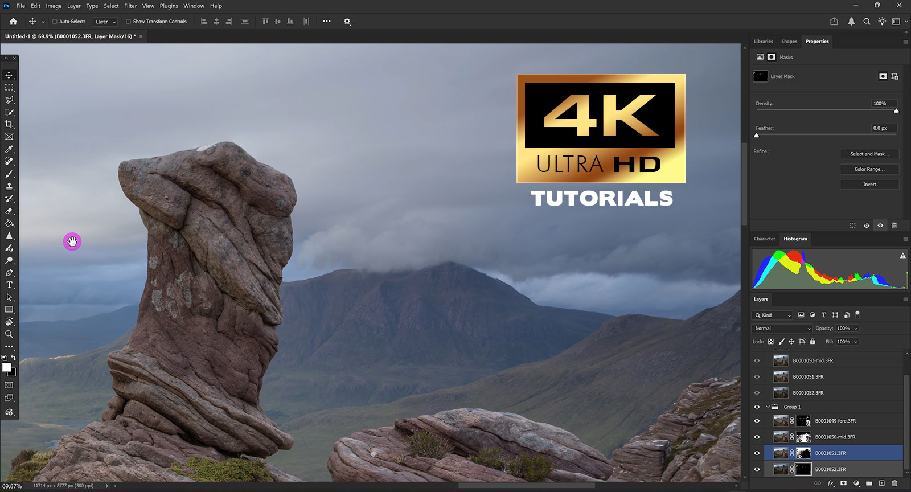911x492 pixels.
Task: Hide the B0001051.3FR layer in Group 1
Action: pos(757,453)
